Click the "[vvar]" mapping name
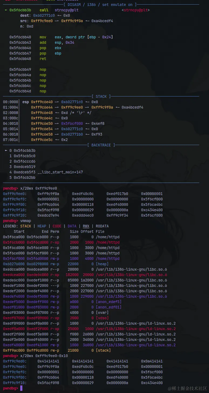Screen dimensions: 209x393 point(102,313)
